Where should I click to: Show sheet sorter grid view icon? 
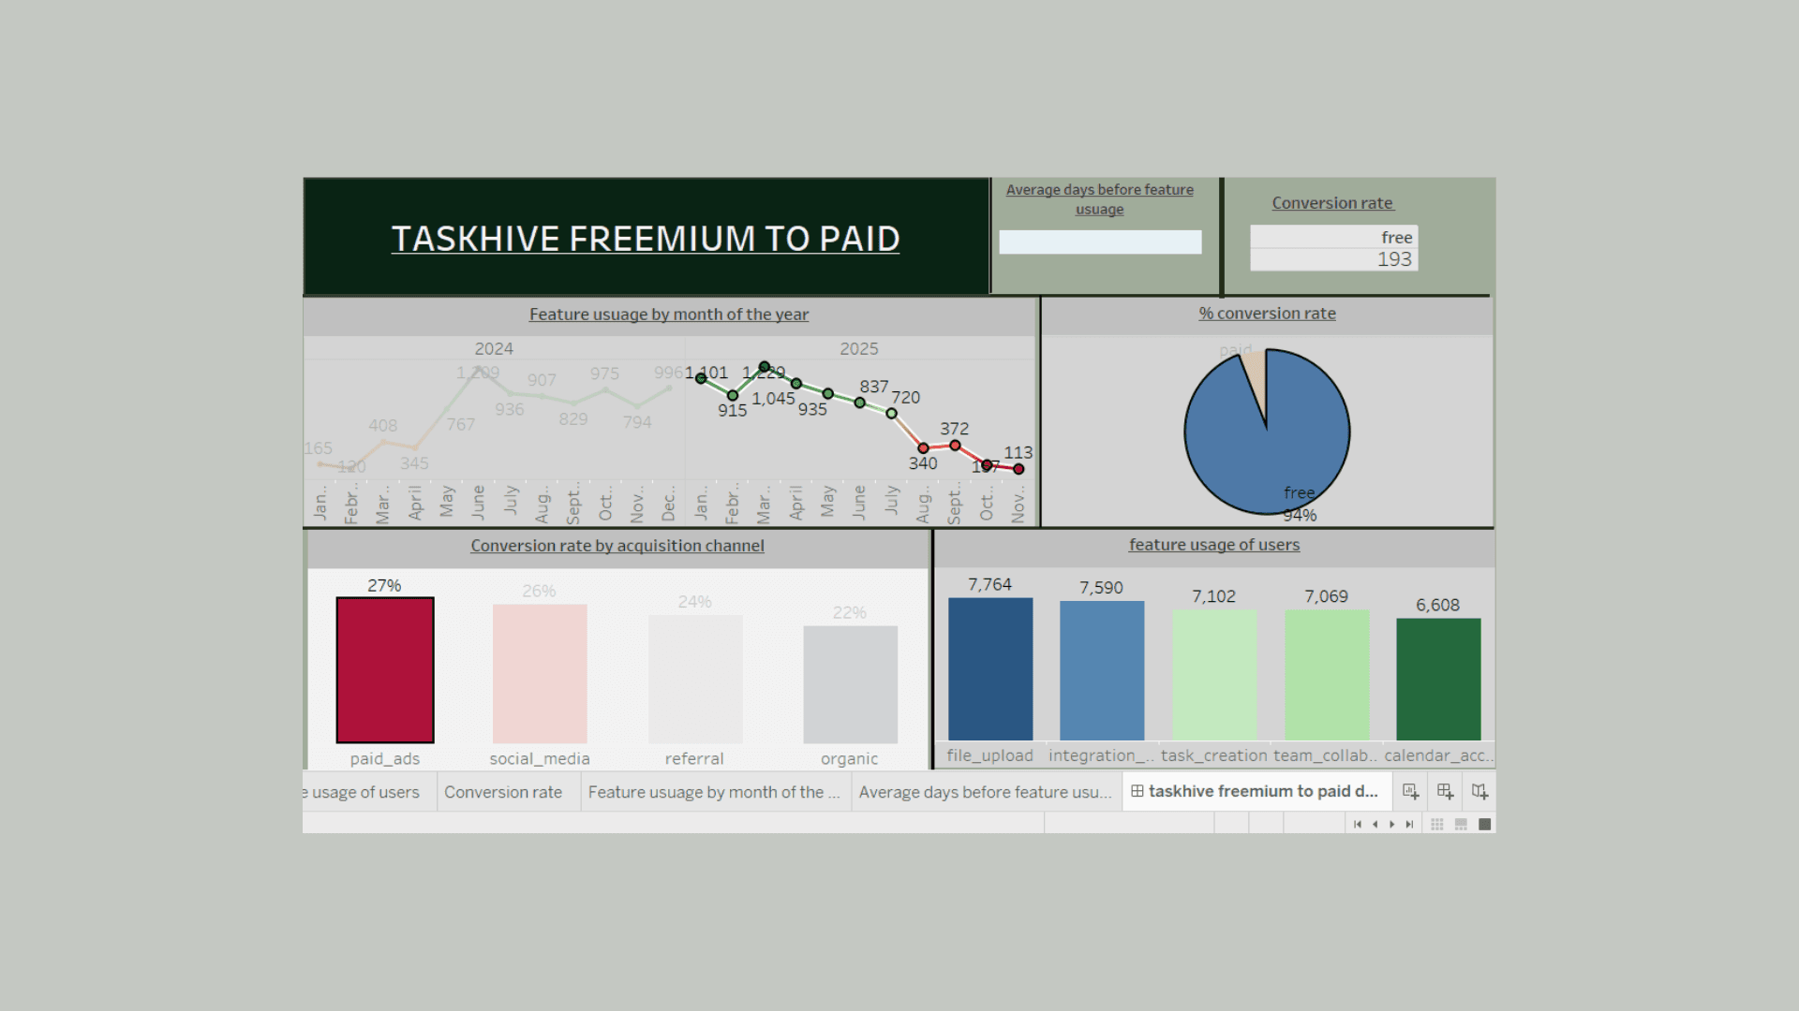(x=1437, y=825)
